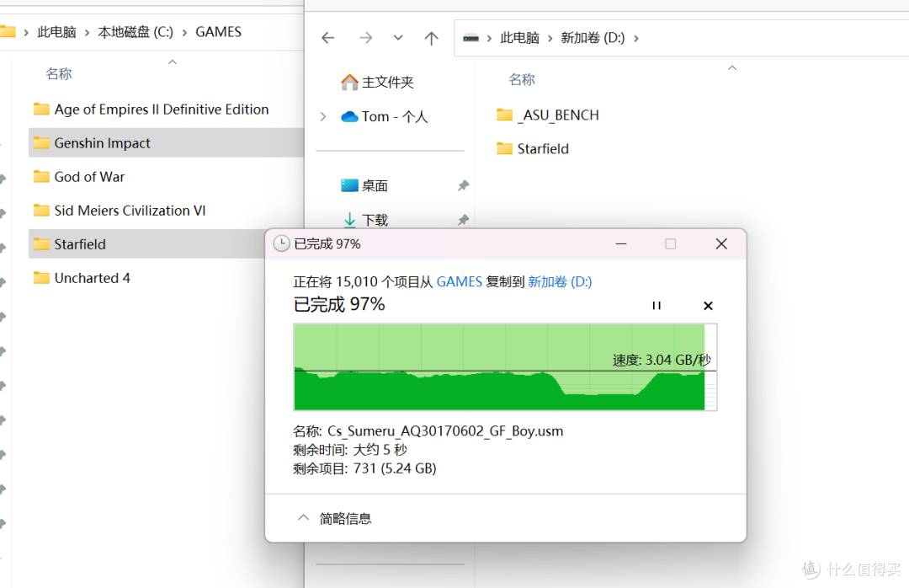This screenshot has height=588, width=909.
Task: Sort GAMES window by 名称 column
Action: pyautogui.click(x=59, y=74)
